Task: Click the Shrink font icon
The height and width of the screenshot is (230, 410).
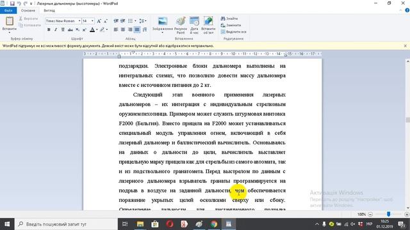Action: pyautogui.click(x=106, y=21)
